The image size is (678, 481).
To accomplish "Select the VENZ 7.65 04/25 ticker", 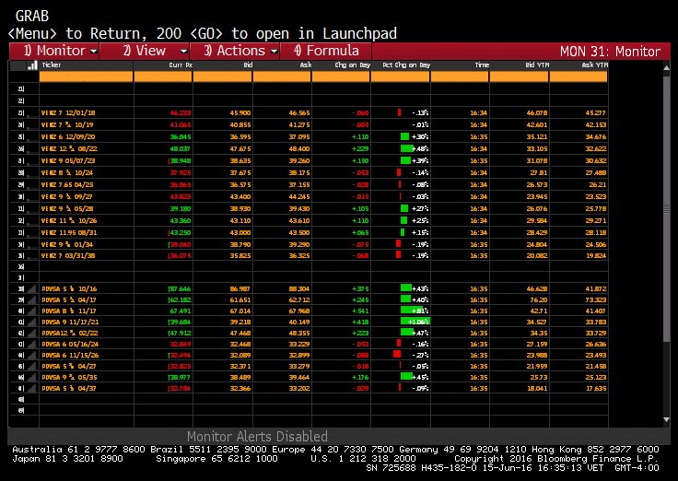I will tap(67, 184).
